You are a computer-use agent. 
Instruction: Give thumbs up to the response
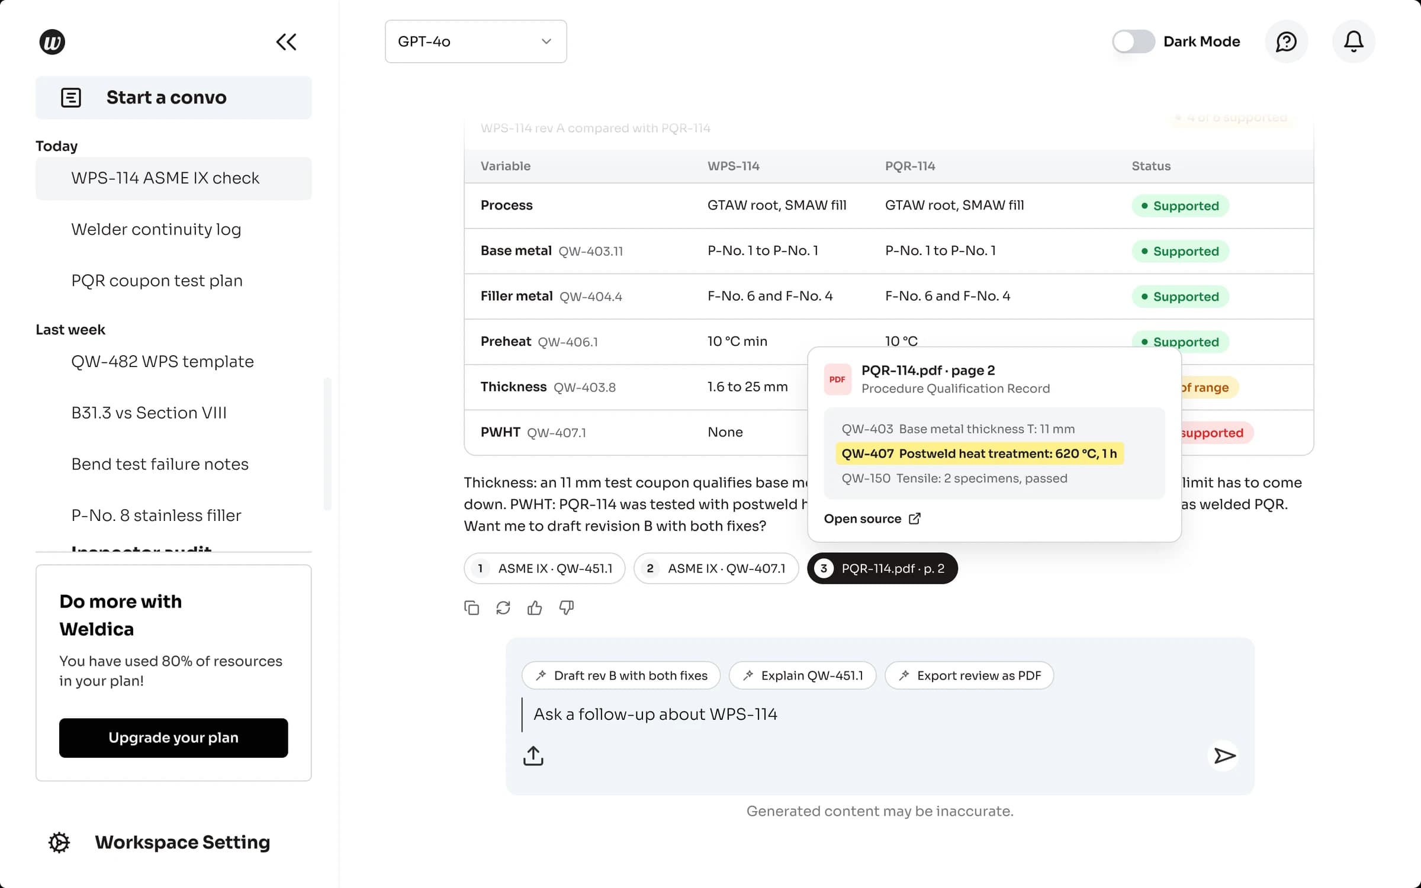coord(535,608)
